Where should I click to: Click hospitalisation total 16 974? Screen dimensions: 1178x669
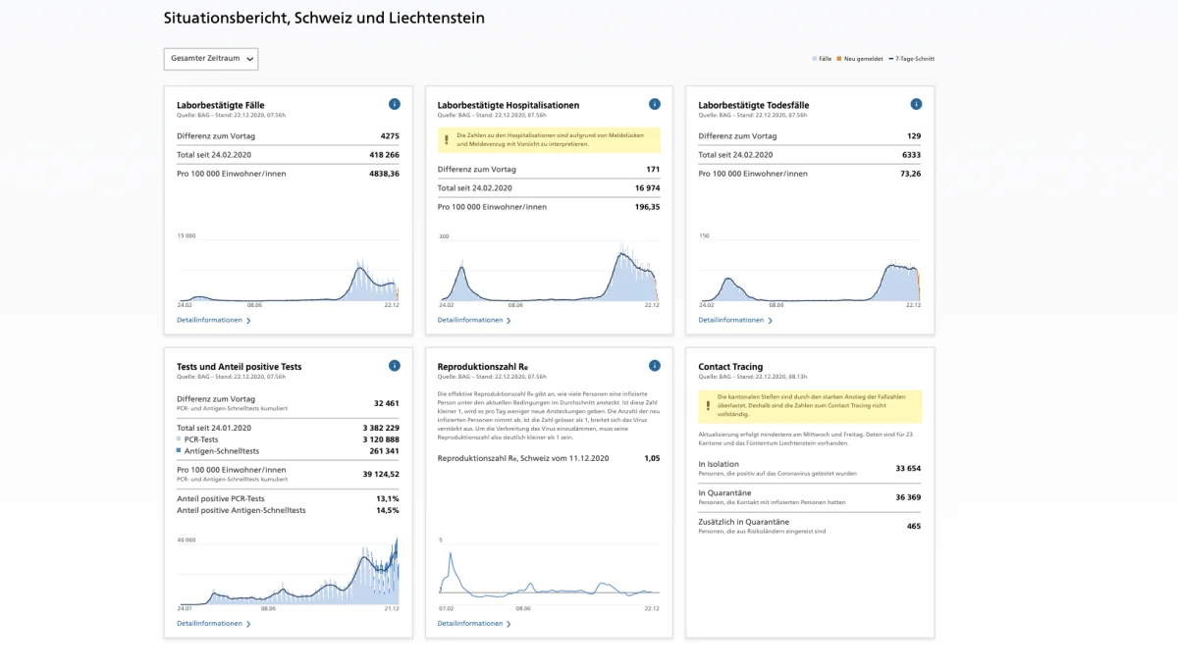tap(647, 188)
